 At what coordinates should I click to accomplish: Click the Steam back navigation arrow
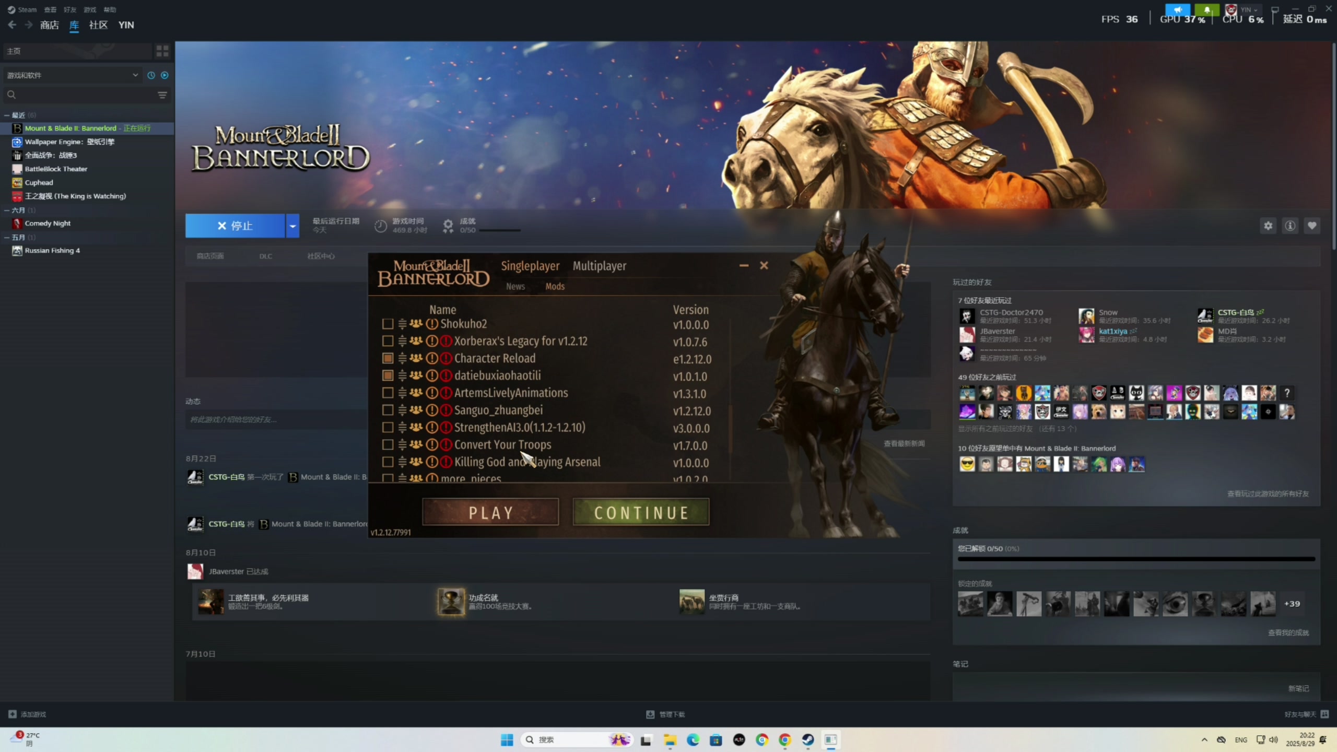[12, 25]
